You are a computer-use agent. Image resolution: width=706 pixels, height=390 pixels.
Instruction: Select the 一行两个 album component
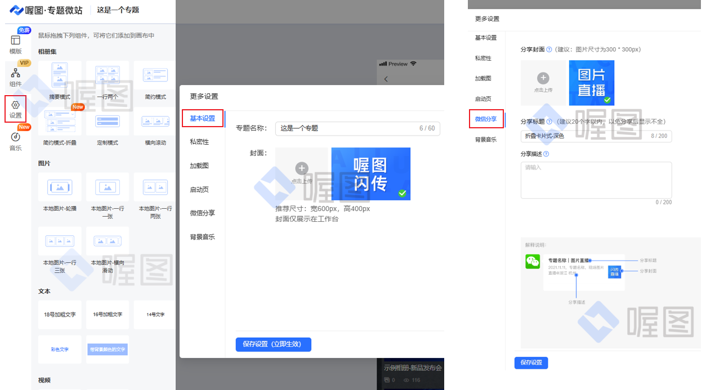(108, 82)
